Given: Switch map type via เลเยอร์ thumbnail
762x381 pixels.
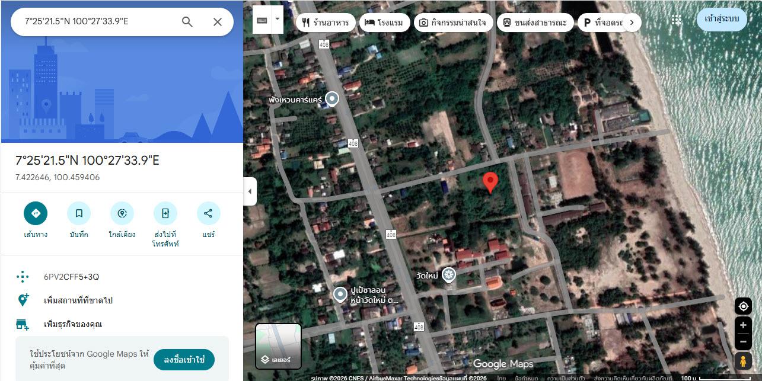Looking at the screenshot, I should [278, 346].
